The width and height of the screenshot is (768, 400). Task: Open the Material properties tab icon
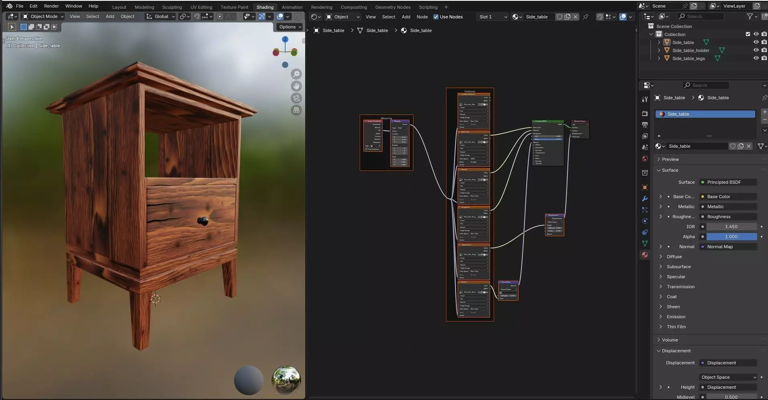pos(645,255)
